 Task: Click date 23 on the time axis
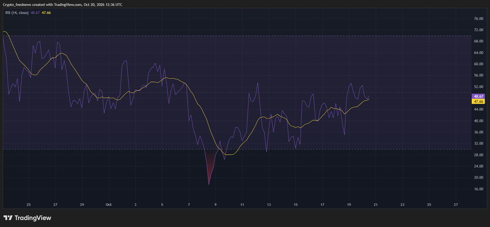coord(402,205)
